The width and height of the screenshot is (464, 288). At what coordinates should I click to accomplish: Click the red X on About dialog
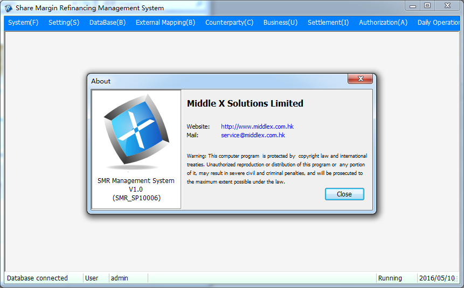360,79
